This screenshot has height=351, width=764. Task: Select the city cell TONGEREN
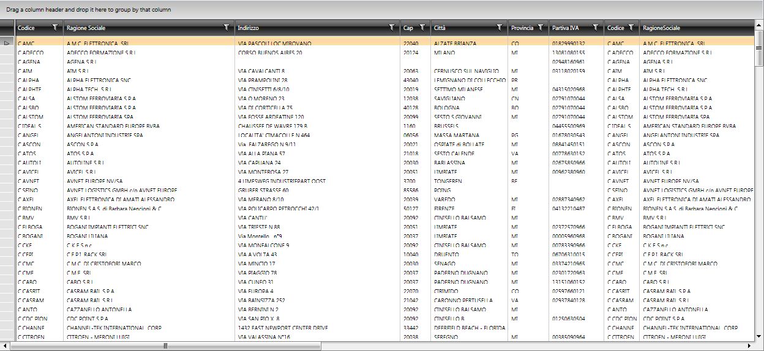[470, 181]
